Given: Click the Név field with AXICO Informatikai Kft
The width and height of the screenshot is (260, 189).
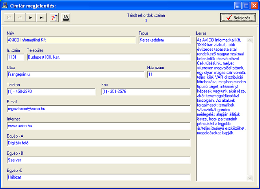Looking at the screenshot, I should click(x=71, y=40).
